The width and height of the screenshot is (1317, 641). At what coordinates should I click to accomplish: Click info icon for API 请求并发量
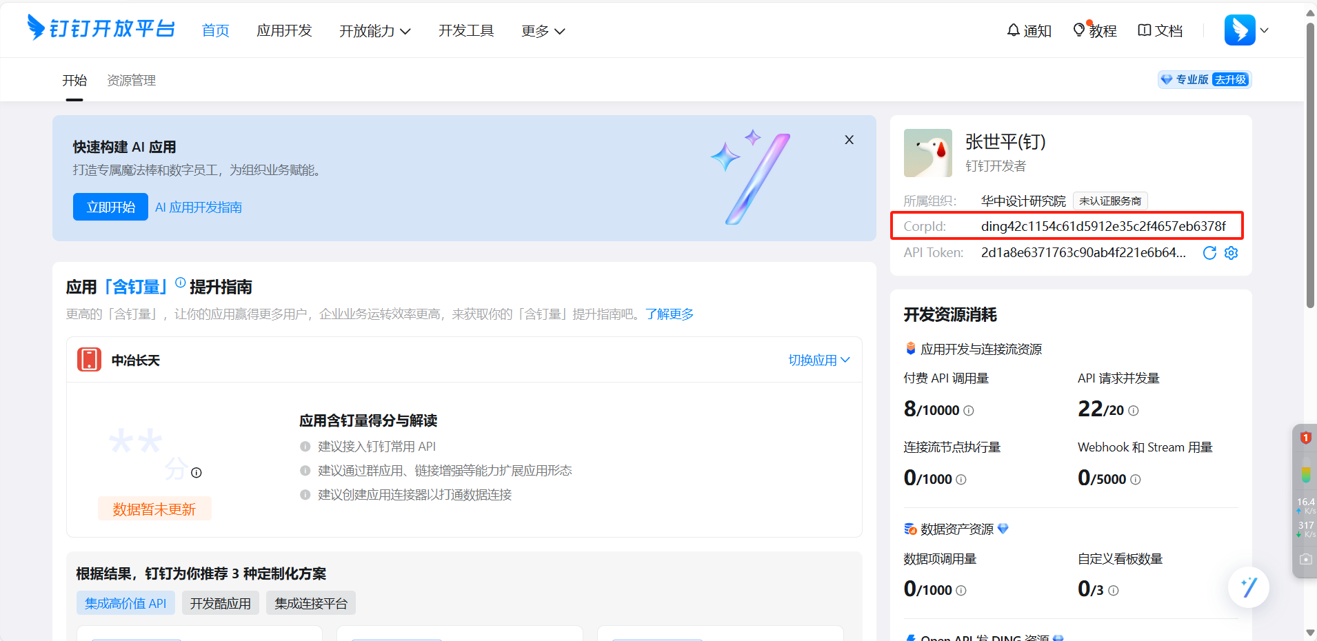(1134, 411)
